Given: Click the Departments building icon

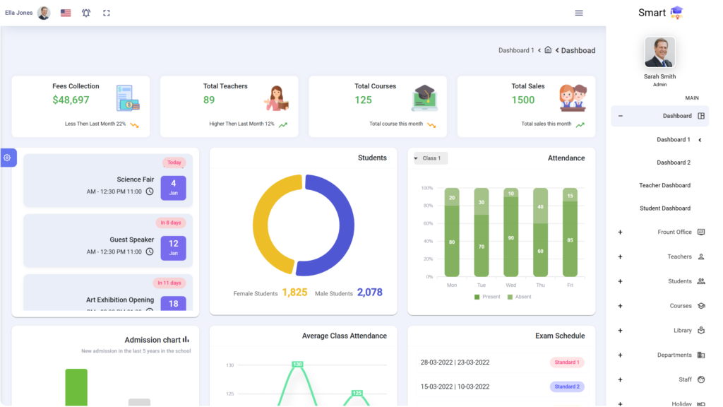Looking at the screenshot, I should pos(701,355).
